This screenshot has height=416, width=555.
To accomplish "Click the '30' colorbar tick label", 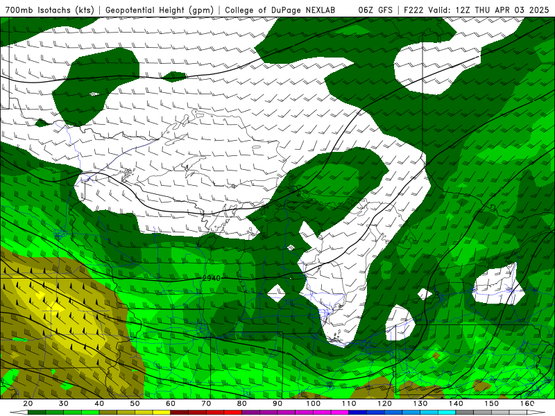I will point(64,404).
